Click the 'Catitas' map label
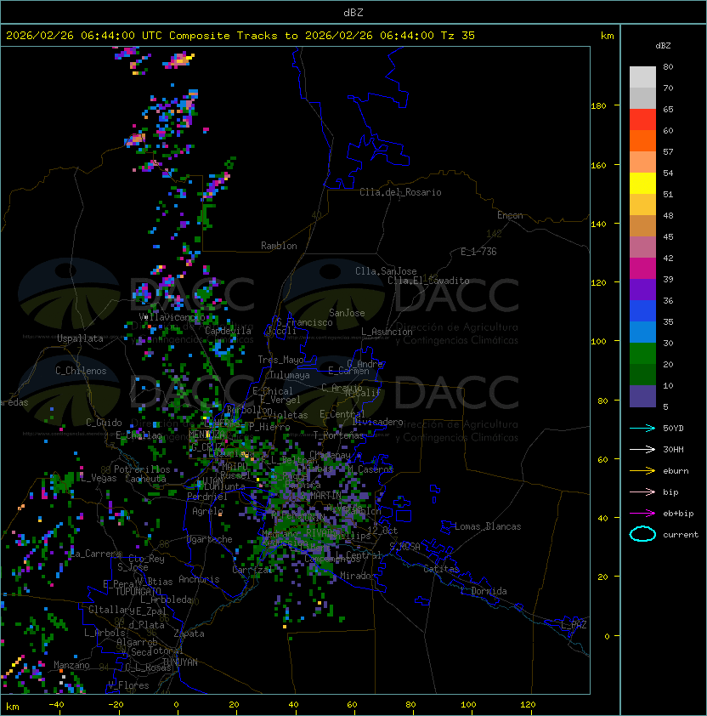The height and width of the screenshot is (716, 707). tap(441, 569)
